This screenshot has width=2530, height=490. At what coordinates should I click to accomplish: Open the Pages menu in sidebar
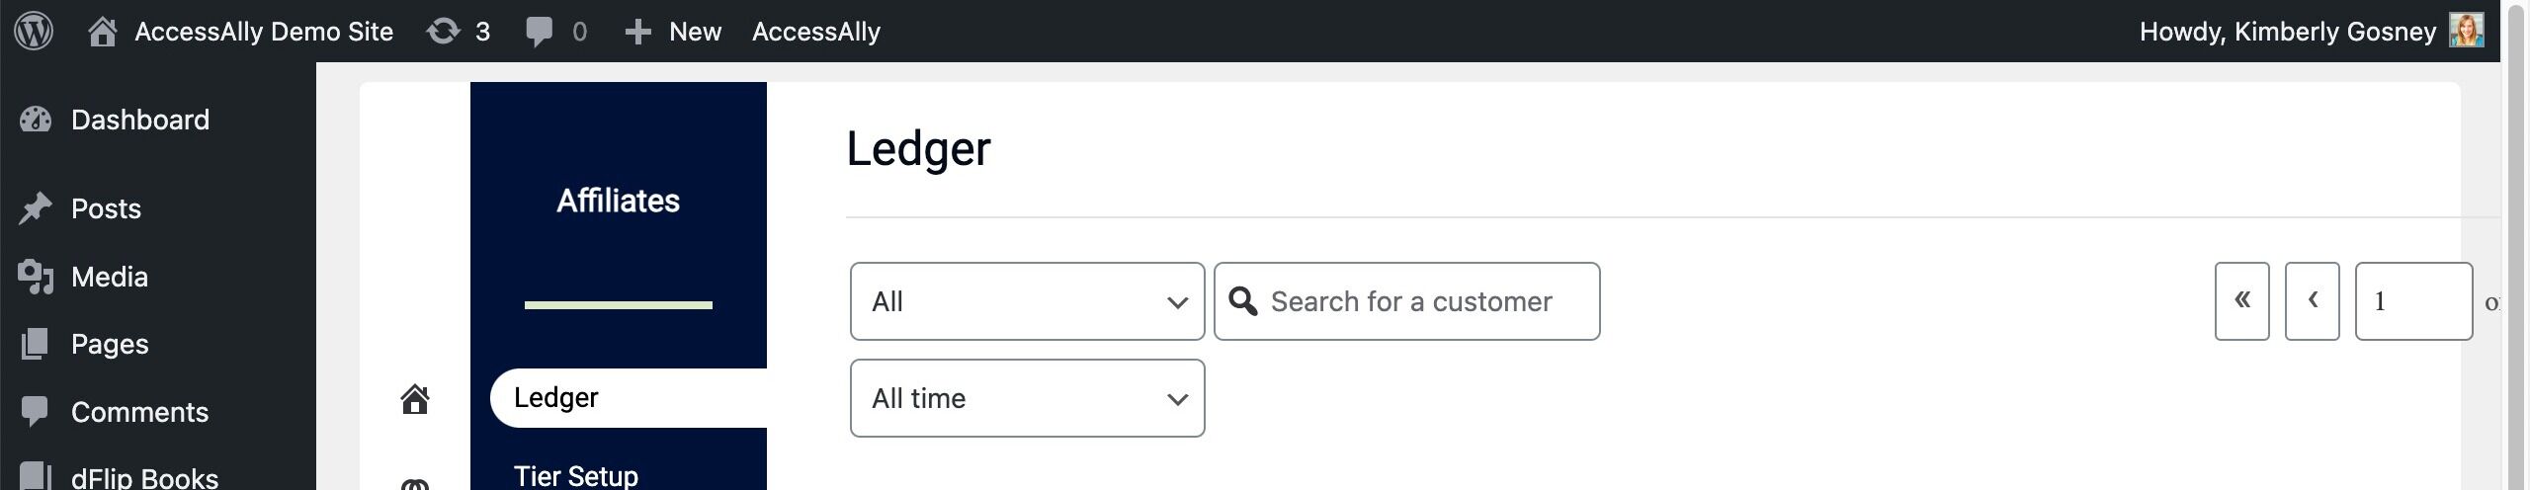point(110,344)
